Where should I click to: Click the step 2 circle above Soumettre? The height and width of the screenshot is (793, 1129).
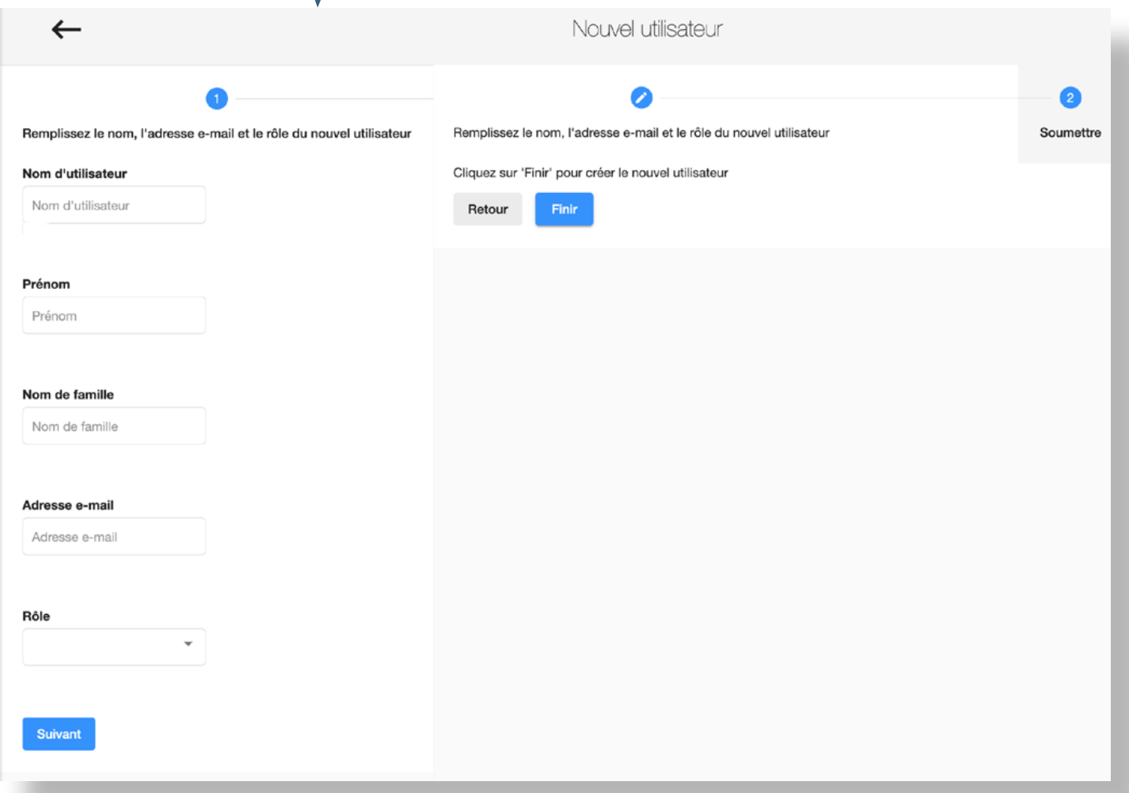point(1070,97)
